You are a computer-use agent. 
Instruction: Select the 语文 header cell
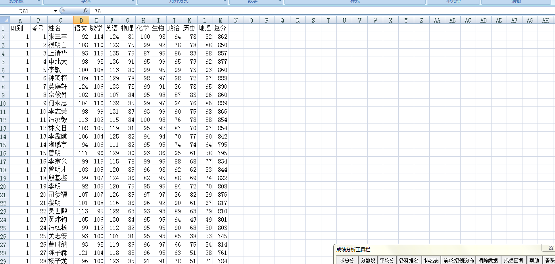coord(81,28)
